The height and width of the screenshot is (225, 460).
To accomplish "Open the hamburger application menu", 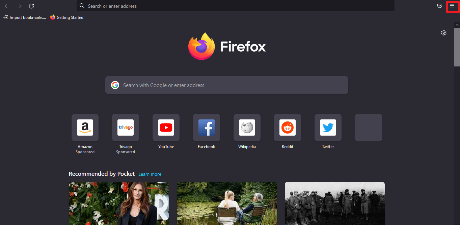I will point(452,6).
